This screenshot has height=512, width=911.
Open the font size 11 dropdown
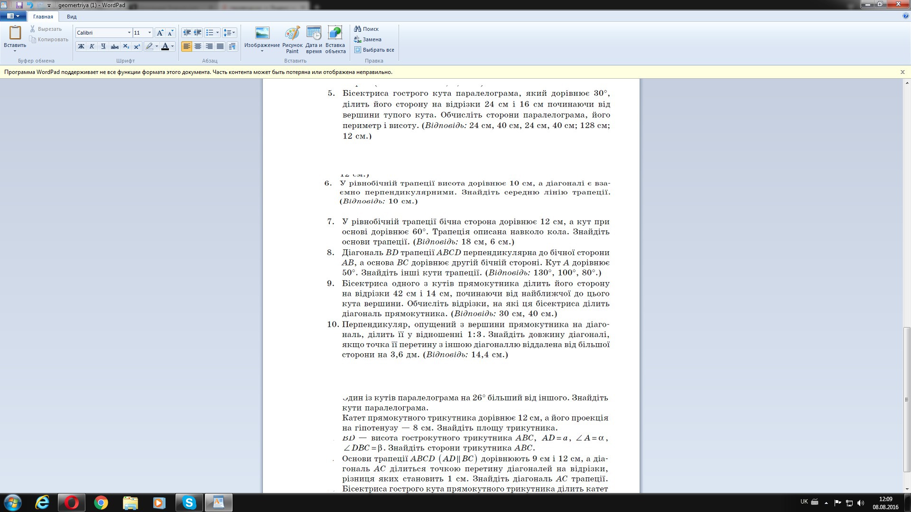(x=149, y=33)
